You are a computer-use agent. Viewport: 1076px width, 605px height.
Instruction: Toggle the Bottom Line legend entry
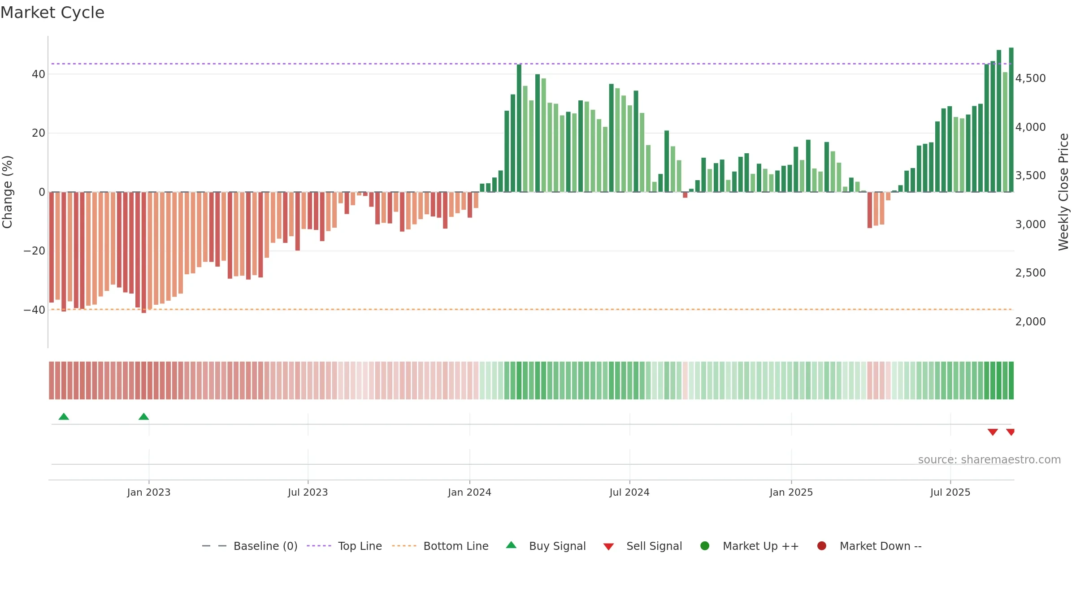(440, 546)
